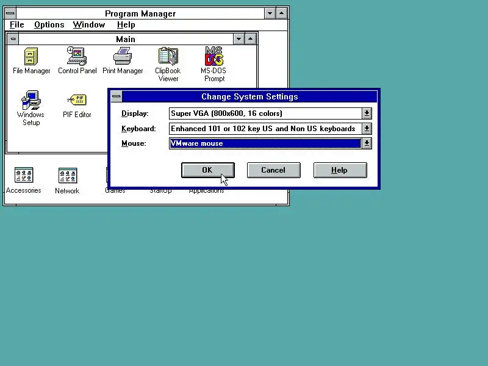Minimize the Main group window

[239, 39]
